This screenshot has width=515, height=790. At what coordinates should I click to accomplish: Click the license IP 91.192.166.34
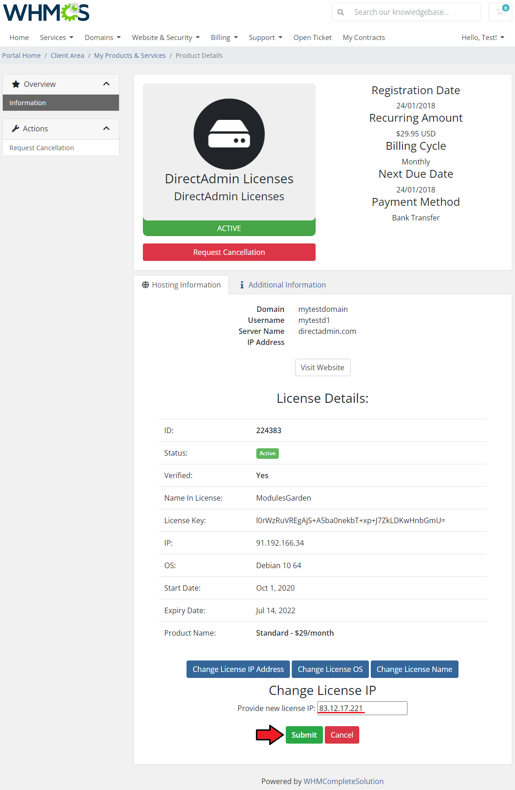(x=280, y=543)
